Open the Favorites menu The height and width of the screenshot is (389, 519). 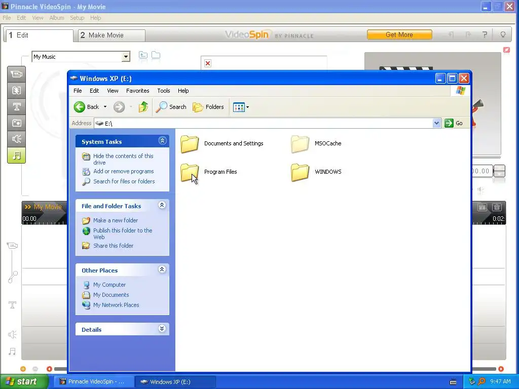(138, 91)
